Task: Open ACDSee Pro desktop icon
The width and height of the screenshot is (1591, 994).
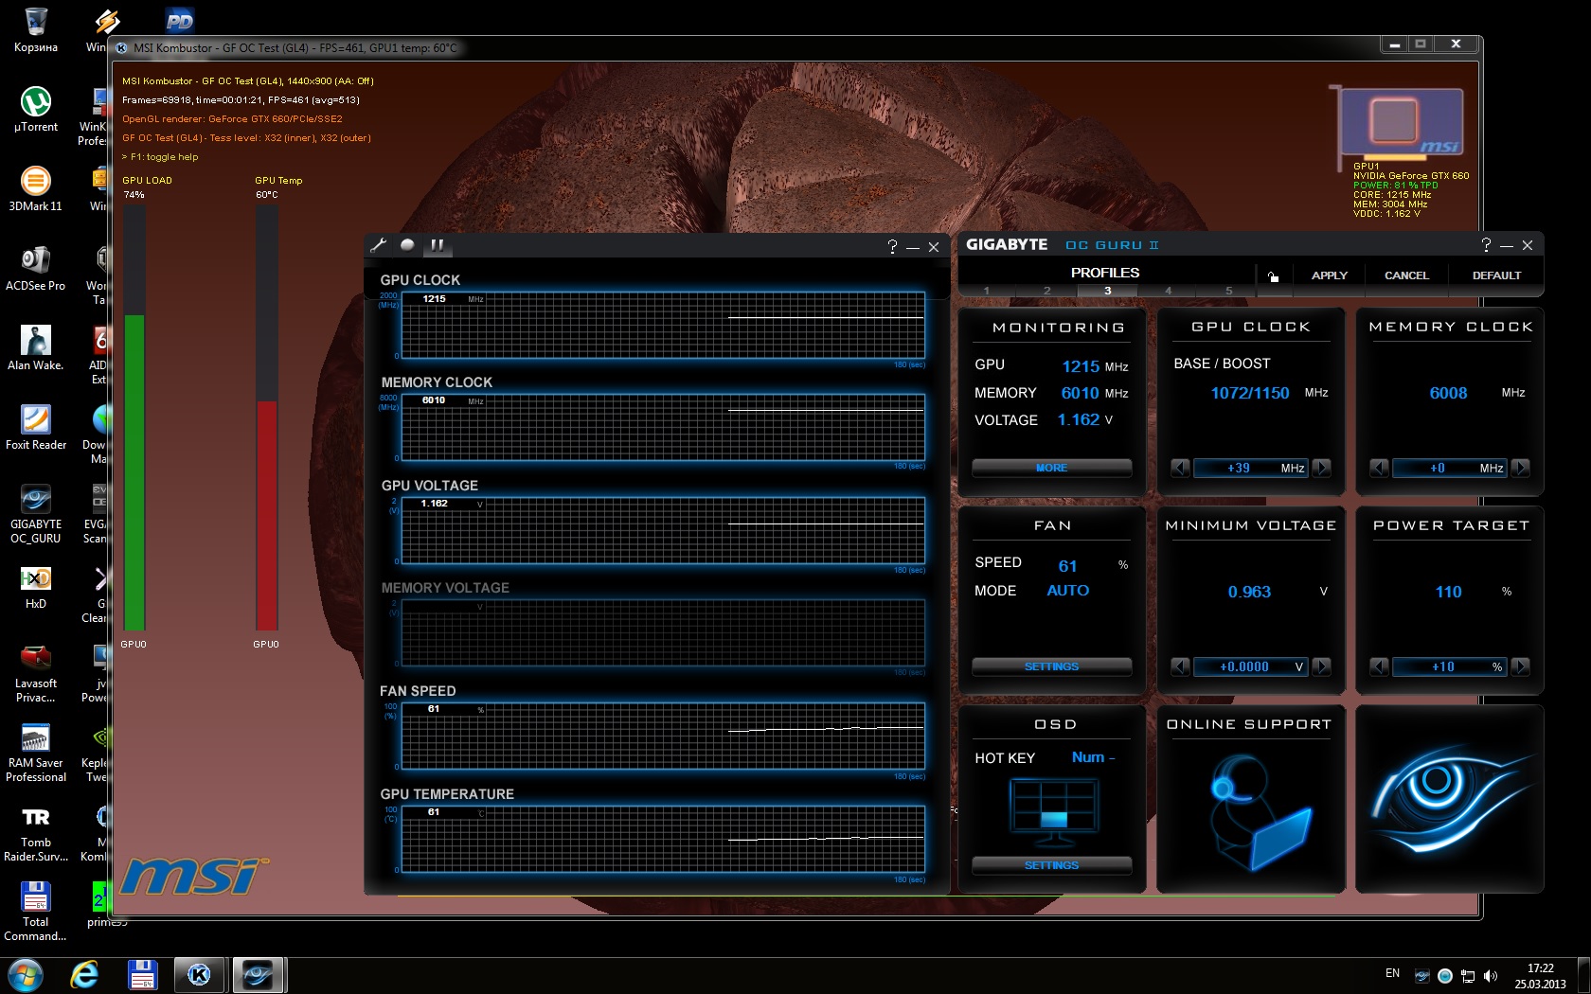Action: [x=36, y=268]
